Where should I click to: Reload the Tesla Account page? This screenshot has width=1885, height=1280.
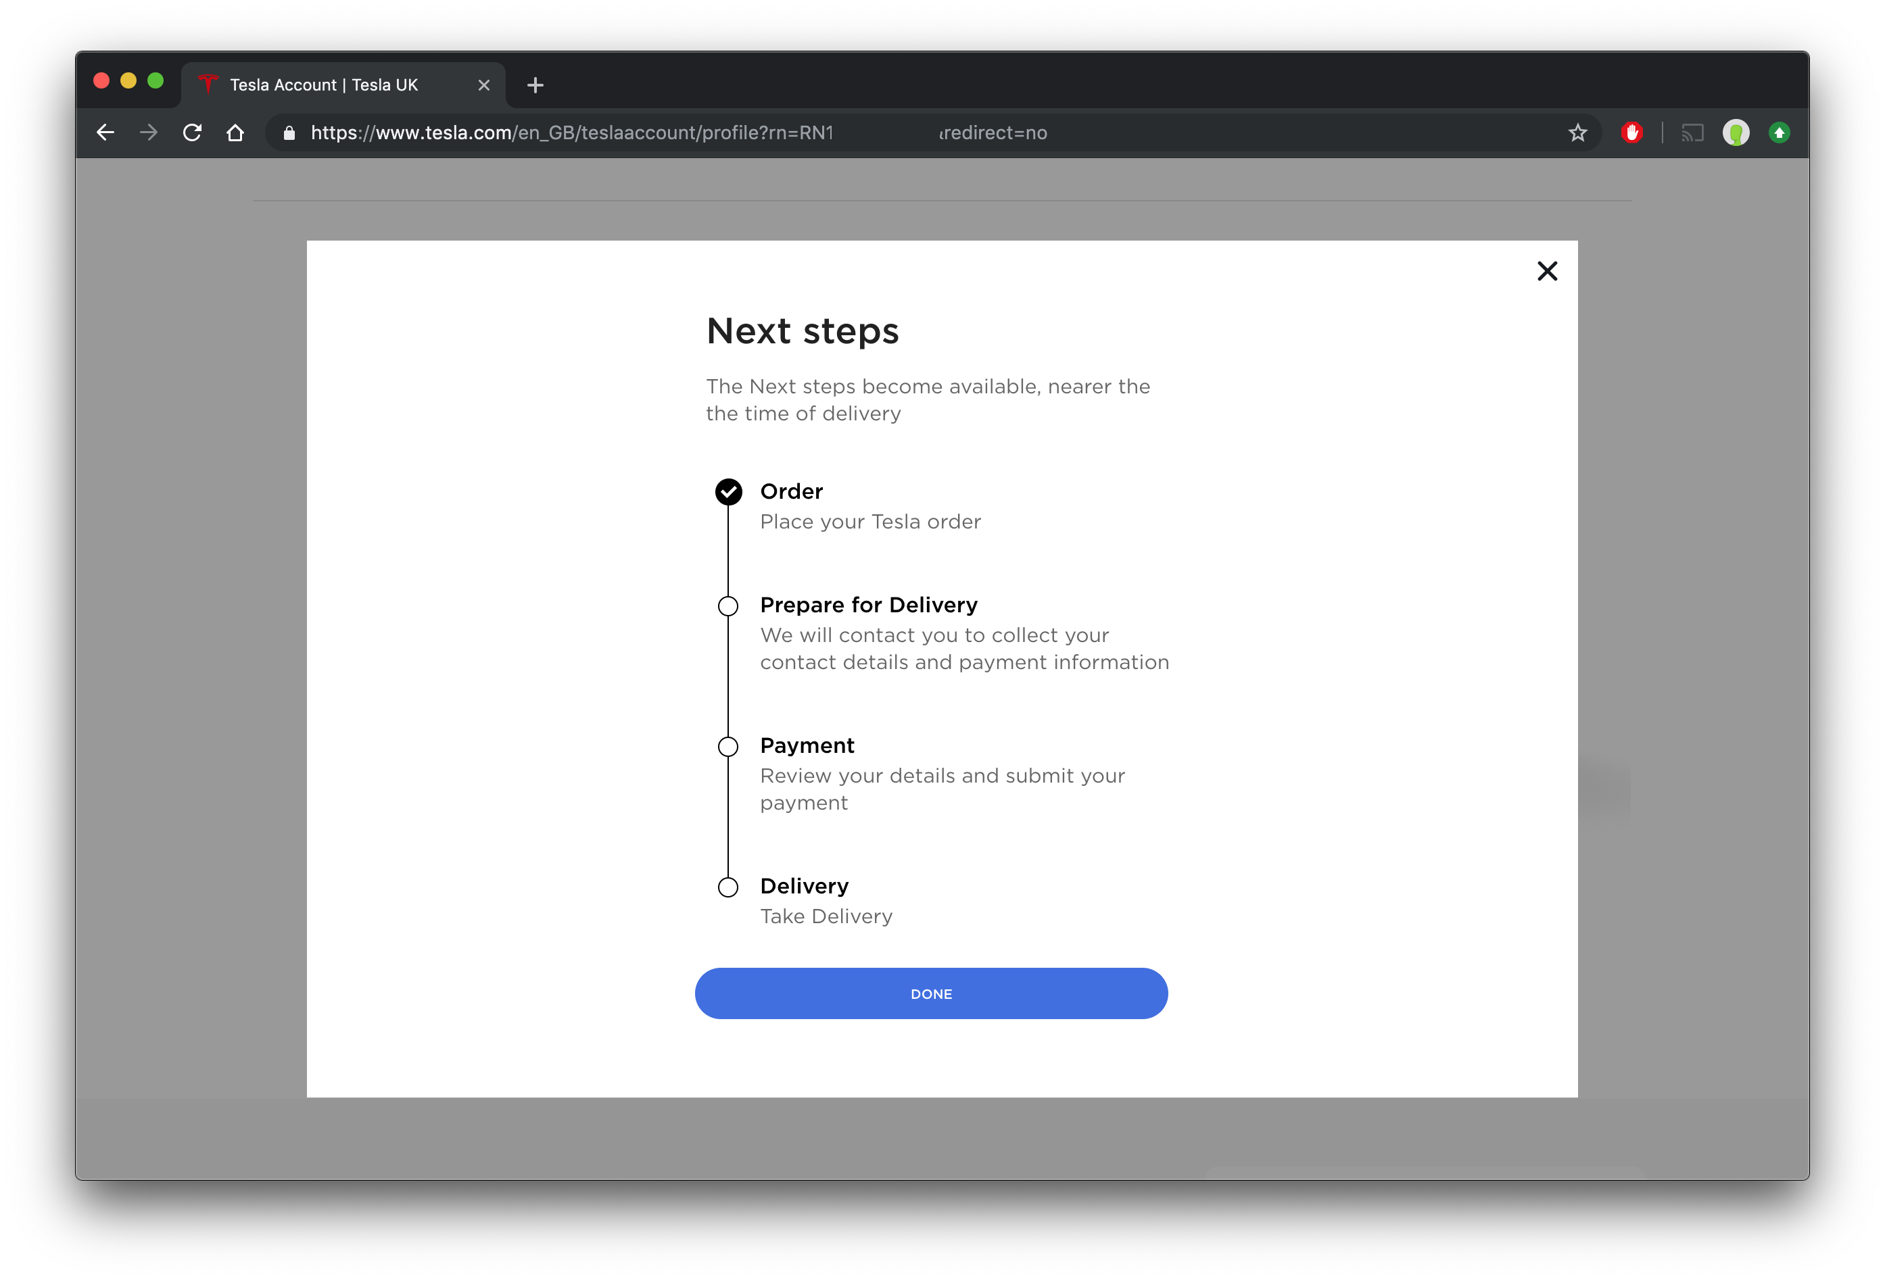(192, 132)
